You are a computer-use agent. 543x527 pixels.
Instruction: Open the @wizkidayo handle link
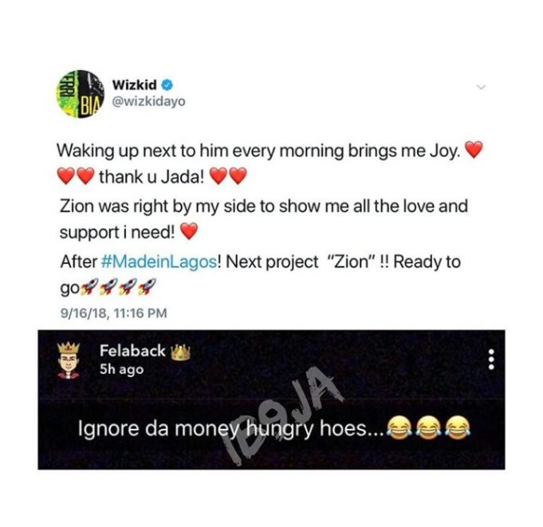[148, 101]
